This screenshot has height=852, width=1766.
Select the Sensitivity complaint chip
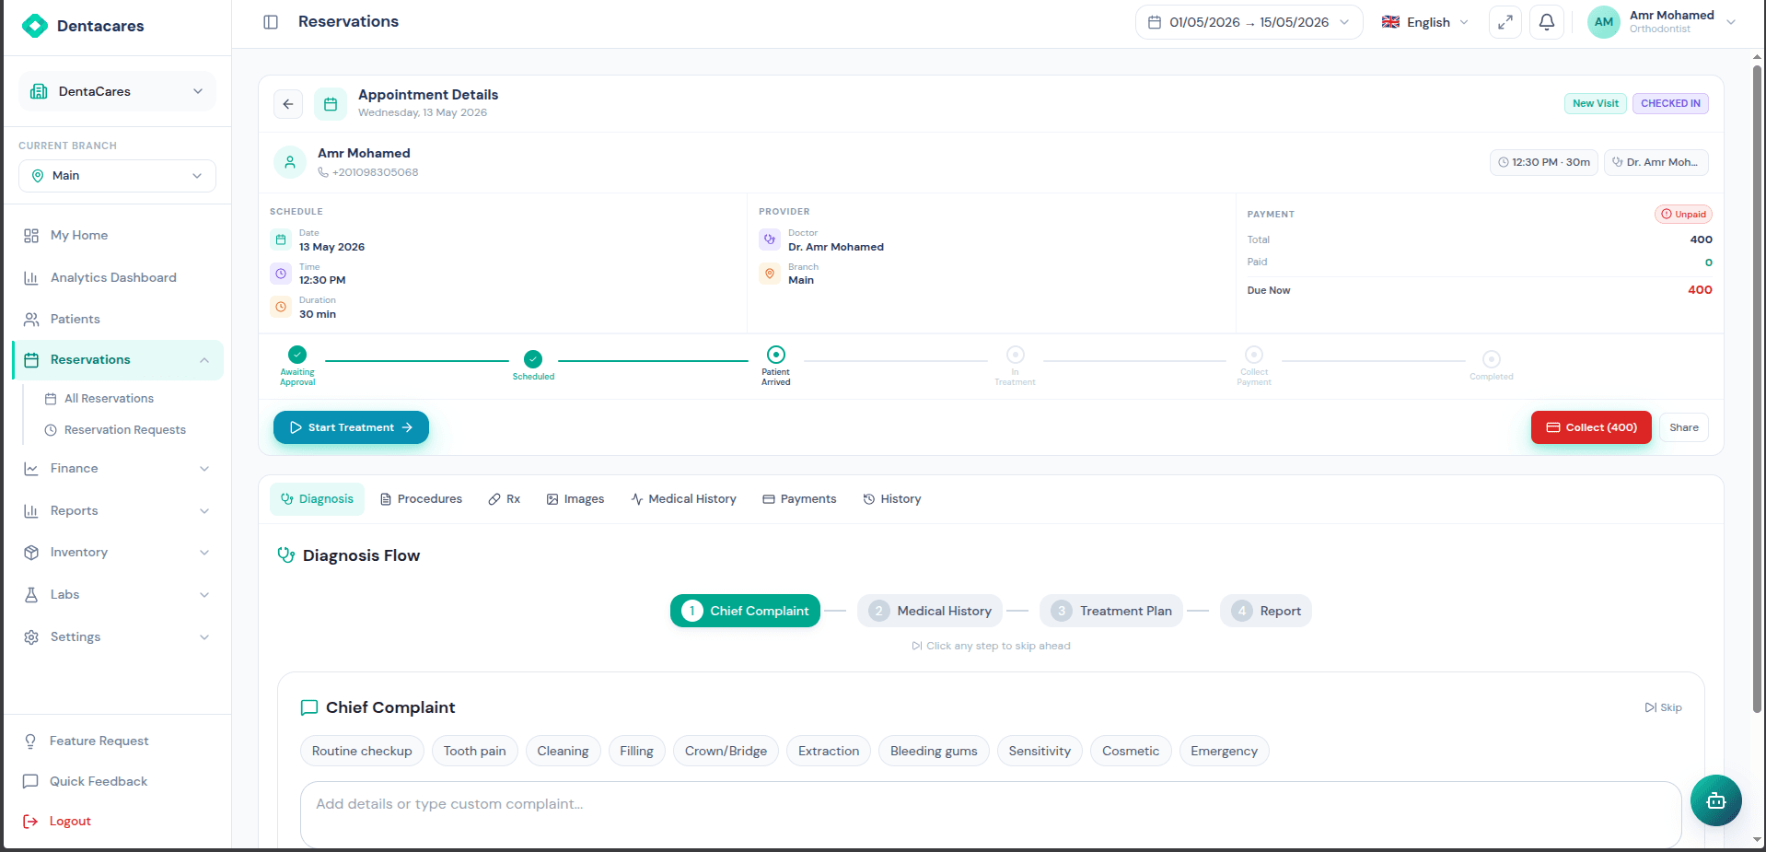pos(1040,752)
